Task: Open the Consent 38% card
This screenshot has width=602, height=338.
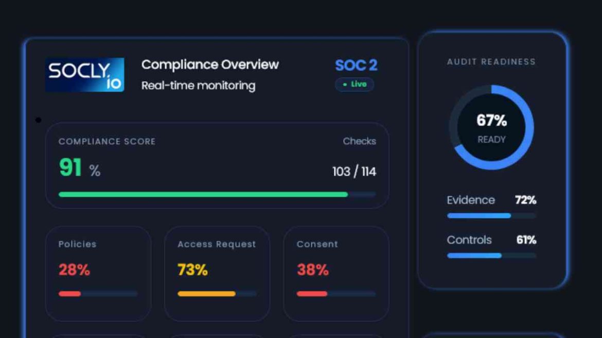Action: [x=336, y=273]
